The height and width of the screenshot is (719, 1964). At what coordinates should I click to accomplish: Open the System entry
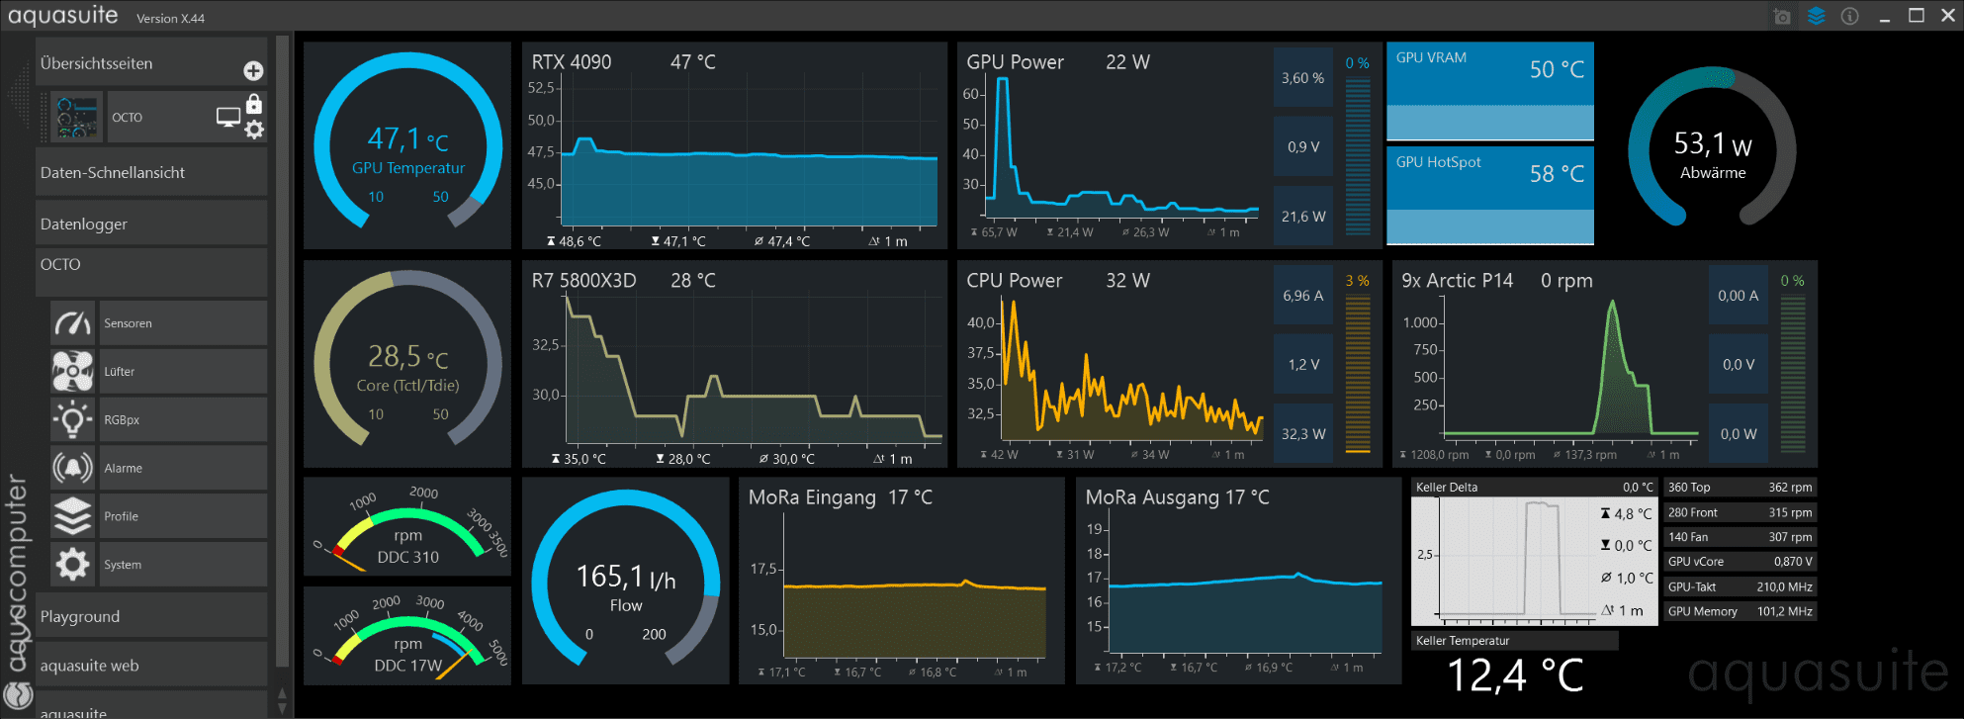[x=183, y=564]
